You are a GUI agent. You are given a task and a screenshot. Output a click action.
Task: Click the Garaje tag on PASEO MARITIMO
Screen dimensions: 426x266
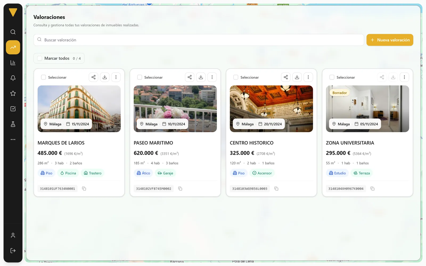point(165,173)
